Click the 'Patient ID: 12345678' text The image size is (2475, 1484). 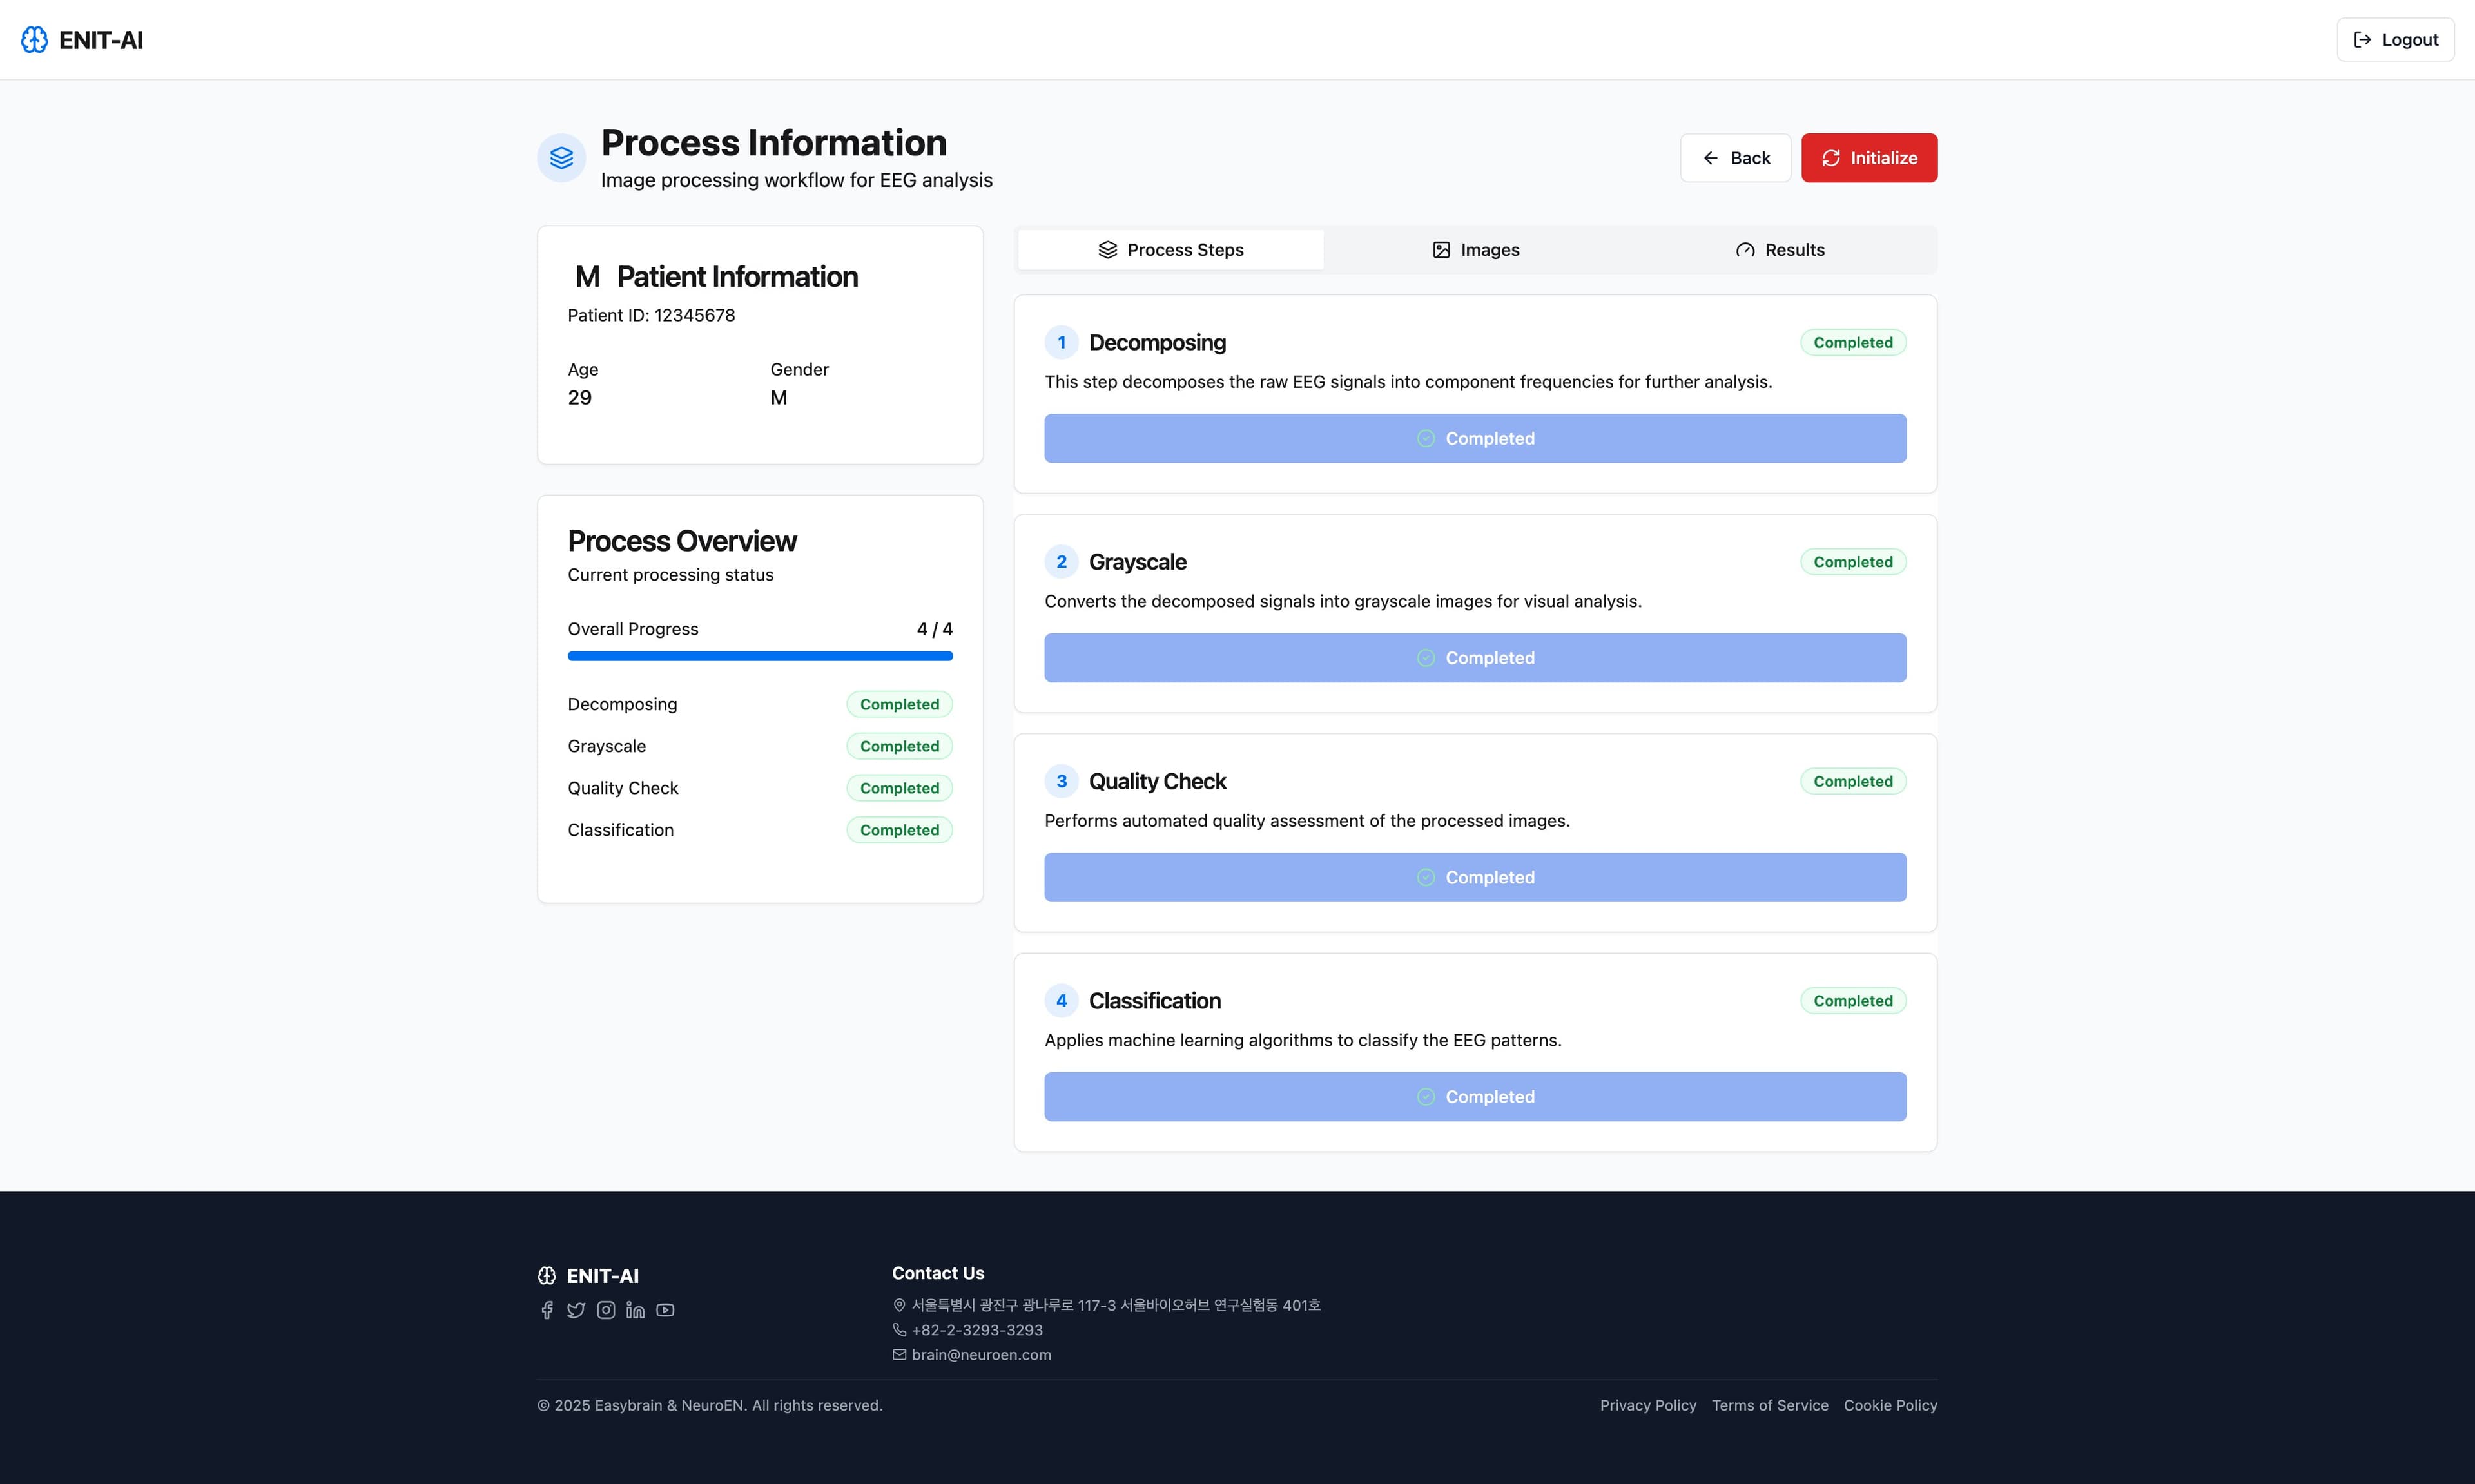[651, 315]
